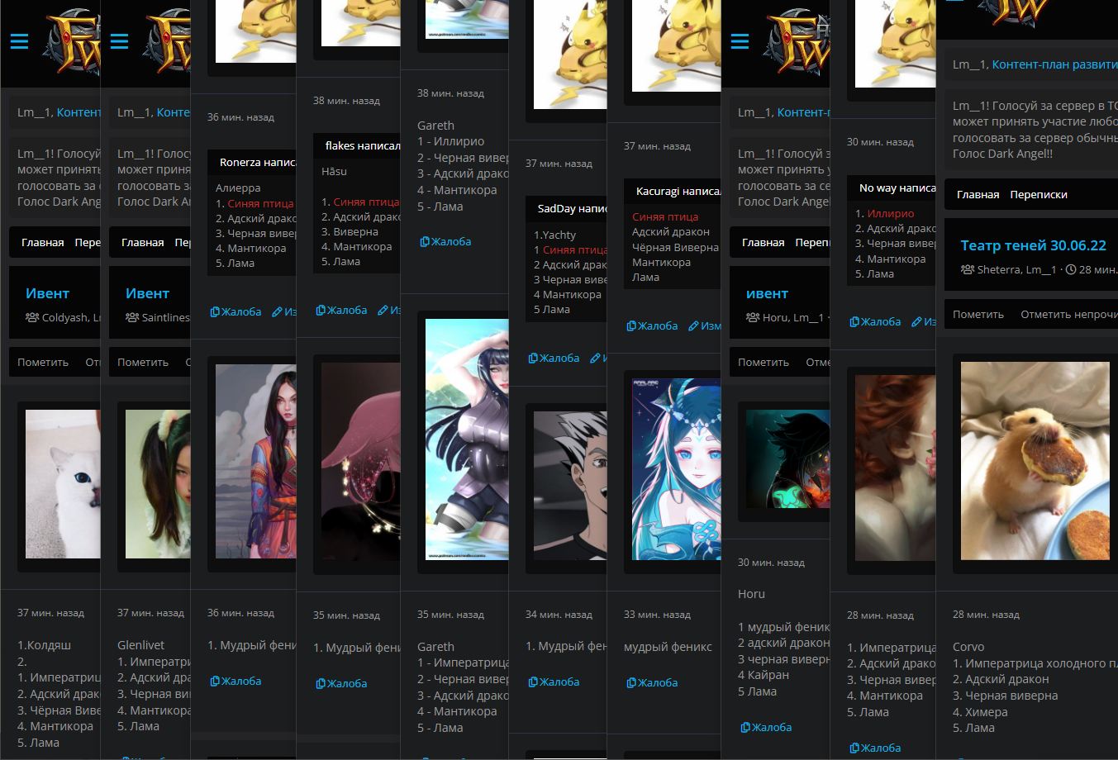Viewport: 1118px width, 760px height.
Task: Click clock icon next to 28 мин.
Action: pos(1071,269)
